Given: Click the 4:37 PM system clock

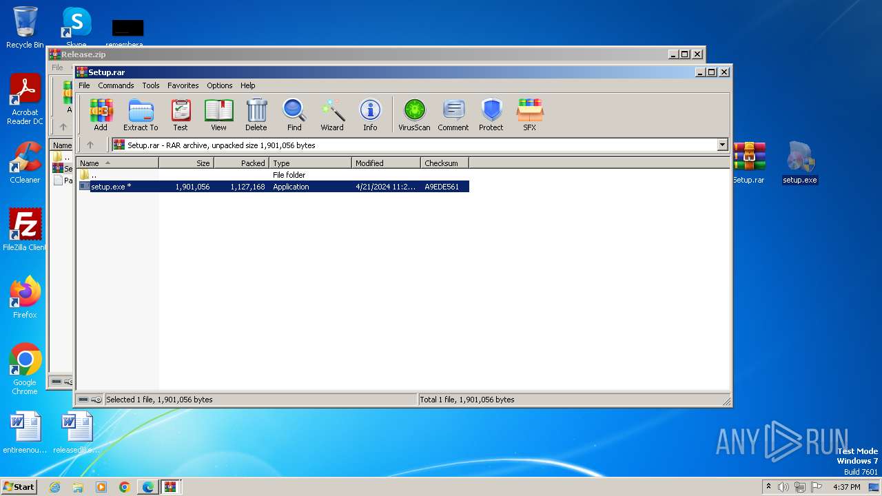Looking at the screenshot, I should [x=847, y=487].
